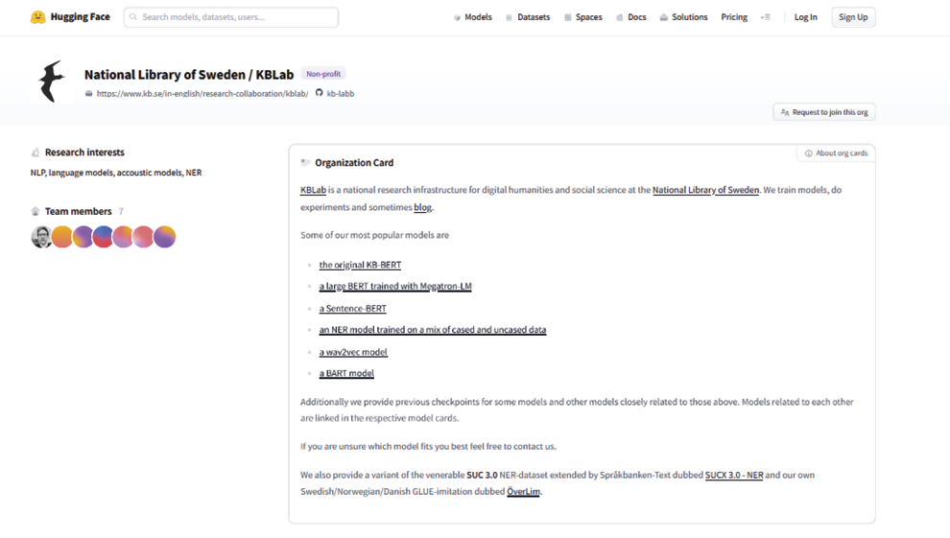Open the Sentence-BERT link

[352, 309]
